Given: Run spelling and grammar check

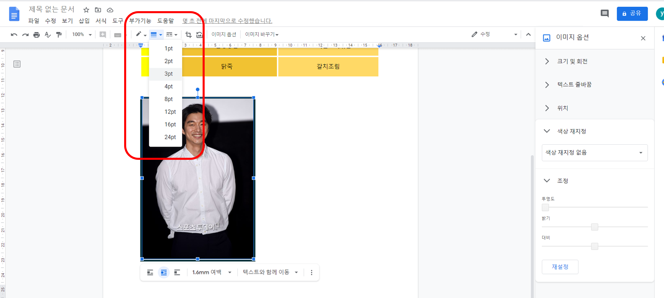Looking at the screenshot, I should (x=48, y=34).
